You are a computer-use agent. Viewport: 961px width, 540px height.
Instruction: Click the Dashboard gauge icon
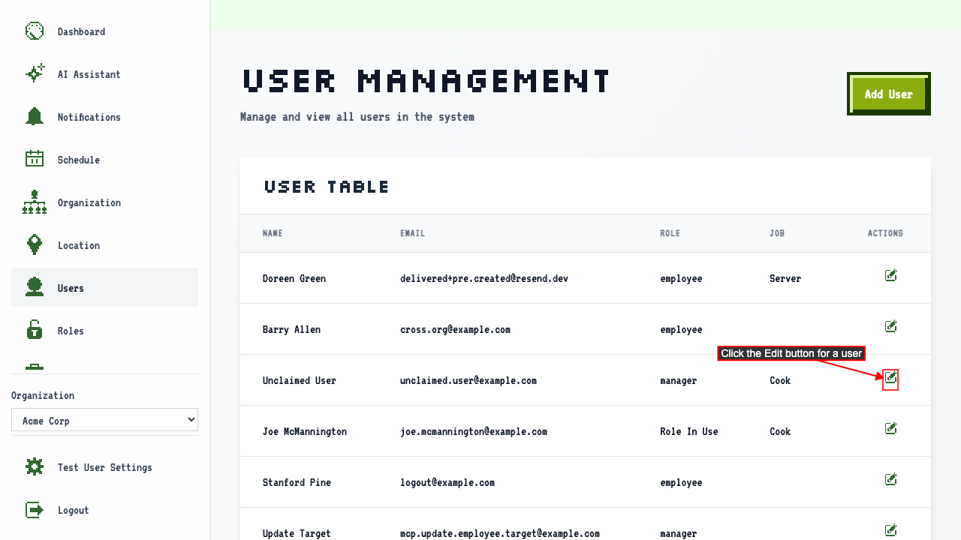[35, 31]
